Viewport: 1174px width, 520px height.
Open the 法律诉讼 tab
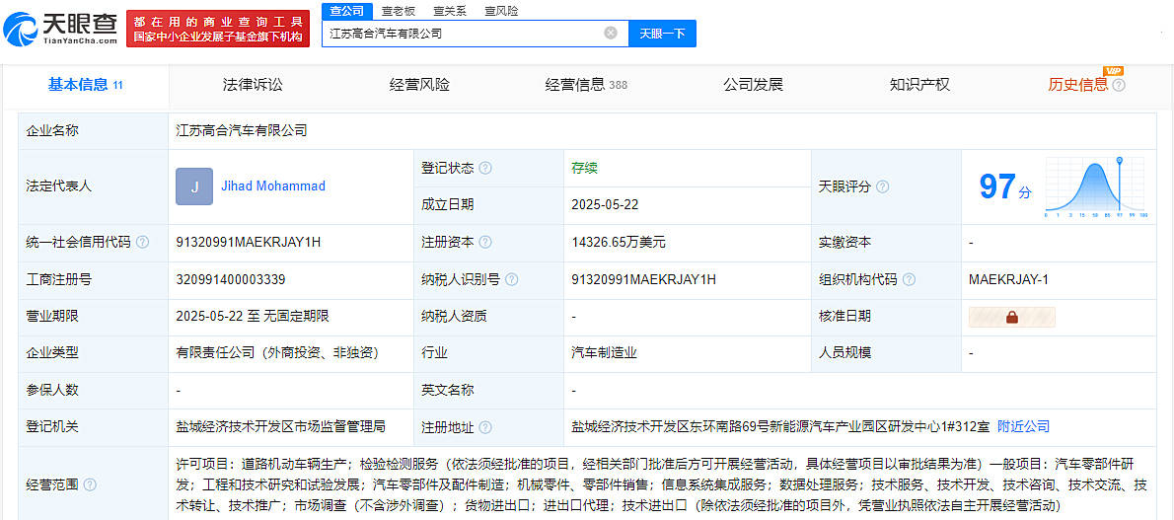click(253, 85)
